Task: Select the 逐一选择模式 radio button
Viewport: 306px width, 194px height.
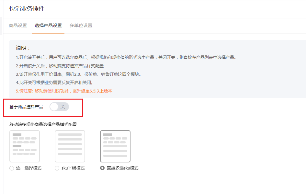Action: [12, 168]
